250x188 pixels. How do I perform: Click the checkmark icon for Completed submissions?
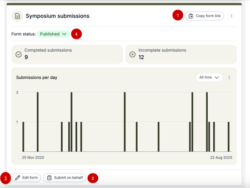19,54
